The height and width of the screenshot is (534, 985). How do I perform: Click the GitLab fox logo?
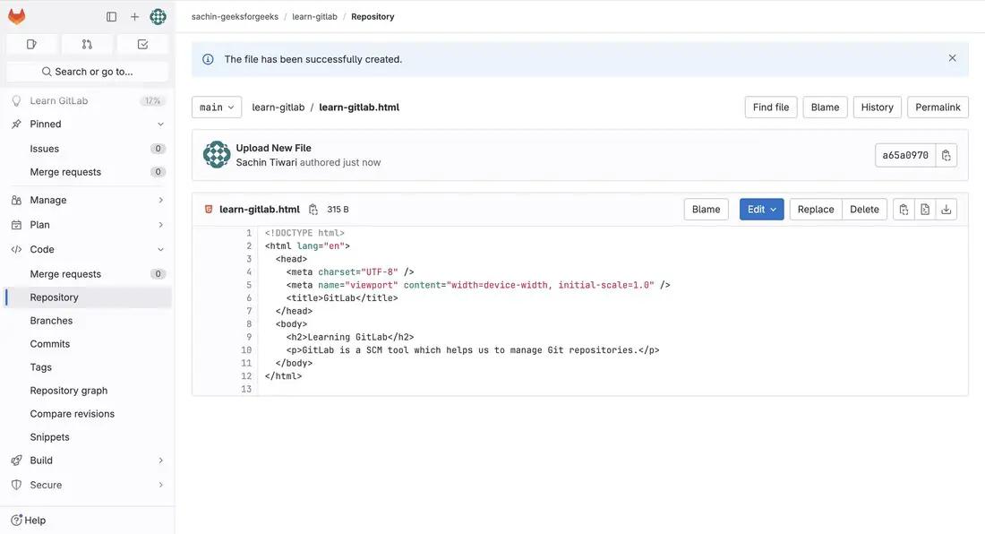point(16,16)
